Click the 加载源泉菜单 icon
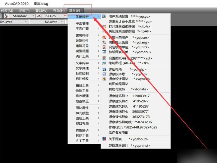The height and width of the screenshot is (163, 217). (104, 52)
